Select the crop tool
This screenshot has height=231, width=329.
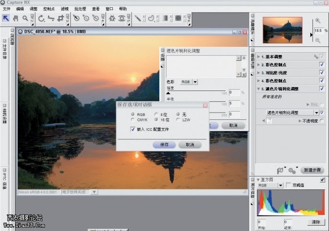pos(61,18)
